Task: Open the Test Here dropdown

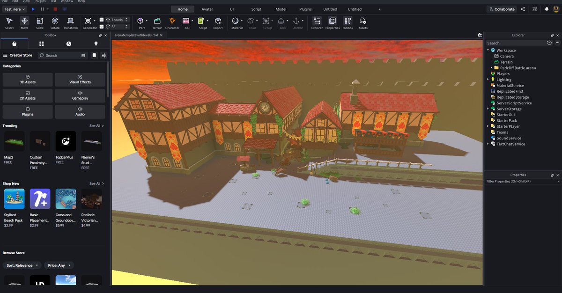Action: point(15,9)
